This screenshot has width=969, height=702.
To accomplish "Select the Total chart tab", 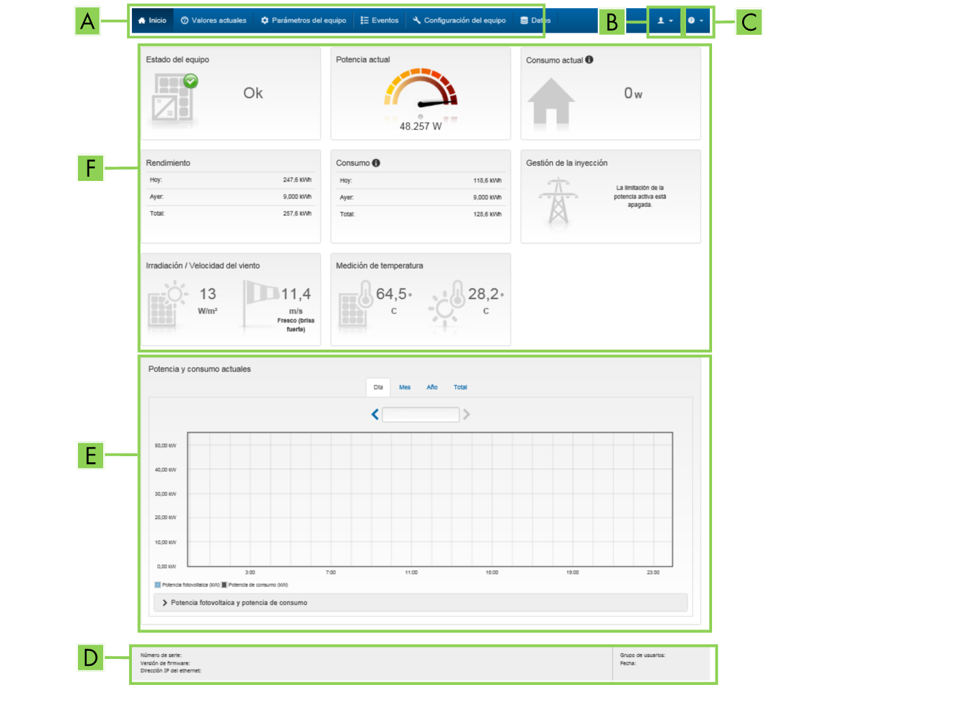I will 461,387.
